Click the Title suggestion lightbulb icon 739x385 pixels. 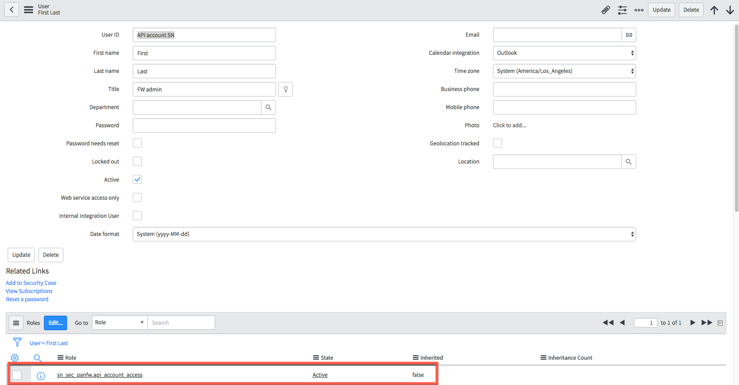[x=285, y=89]
